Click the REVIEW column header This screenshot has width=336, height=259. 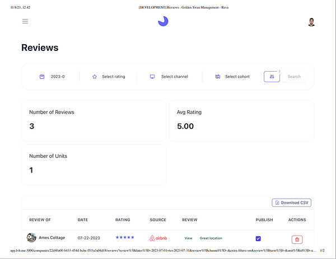pyautogui.click(x=190, y=220)
